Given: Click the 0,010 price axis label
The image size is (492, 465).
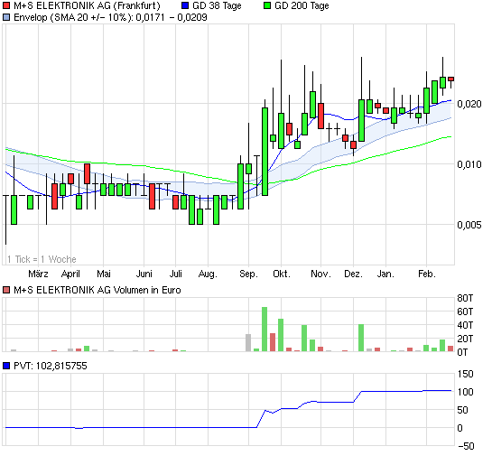Looking at the screenshot, I should (x=469, y=164).
